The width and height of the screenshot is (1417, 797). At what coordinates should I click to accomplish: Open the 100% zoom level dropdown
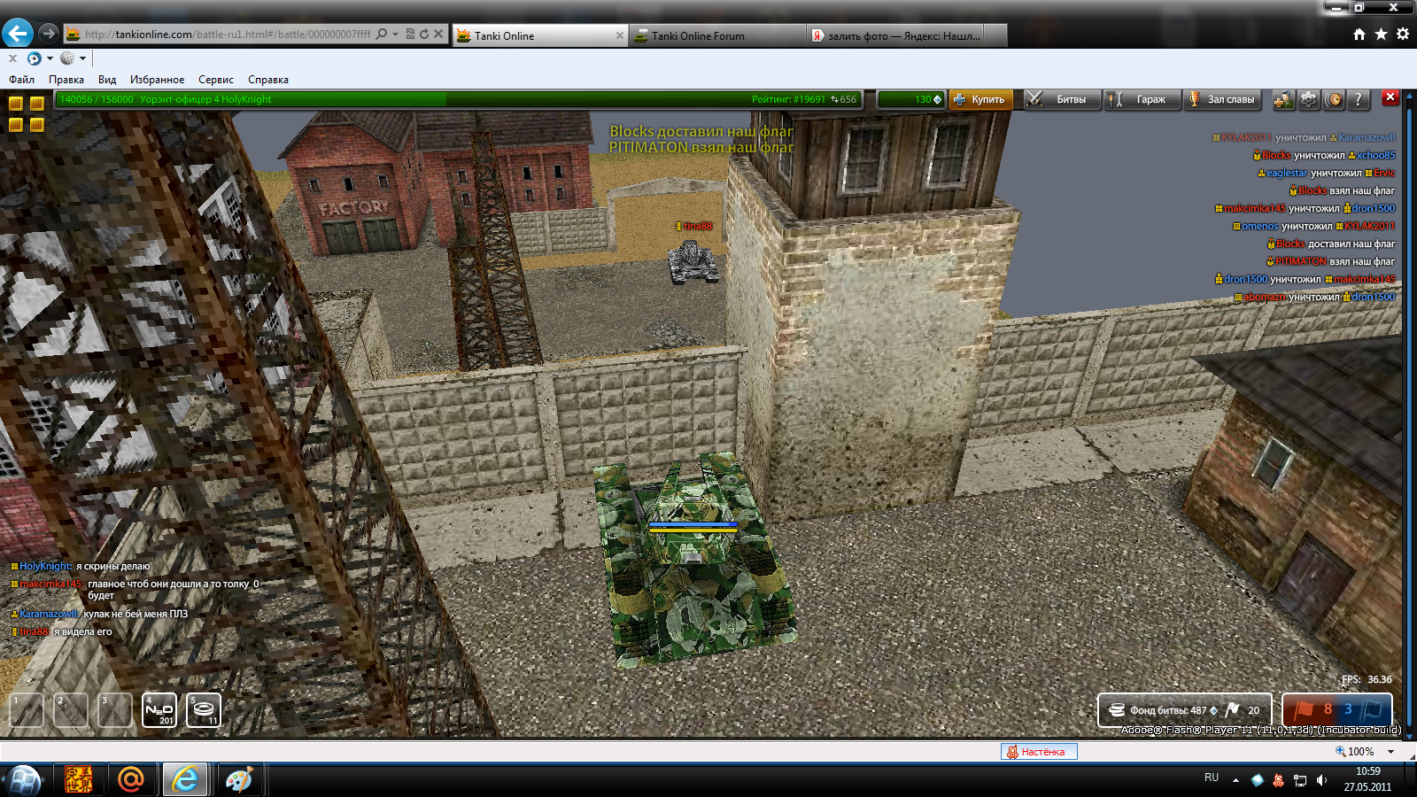tap(1391, 752)
